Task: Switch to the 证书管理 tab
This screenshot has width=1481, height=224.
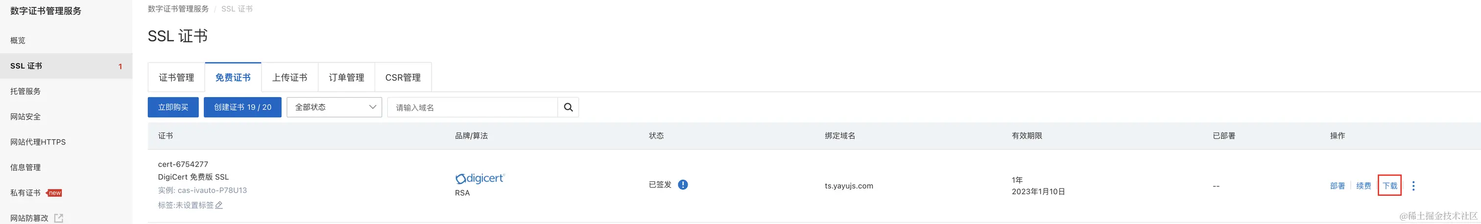Action: 176,77
